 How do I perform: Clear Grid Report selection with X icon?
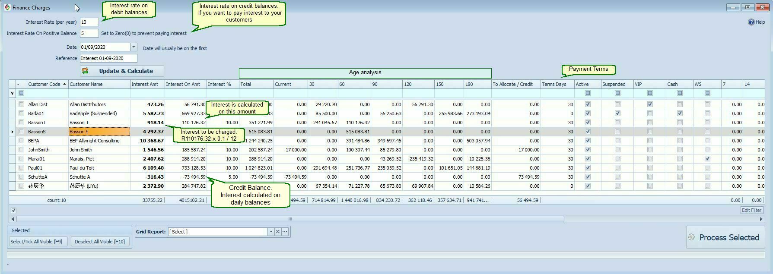click(x=278, y=232)
